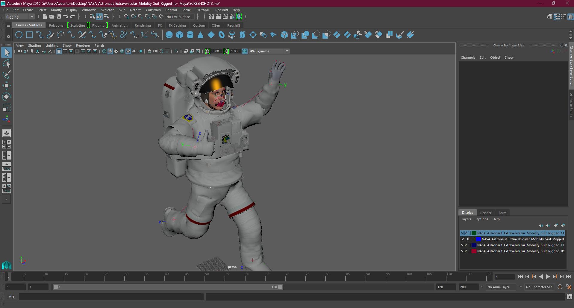Screen dimensions: 574x308
Task: Click the red color swatch of BC layer
Action: [474, 251]
